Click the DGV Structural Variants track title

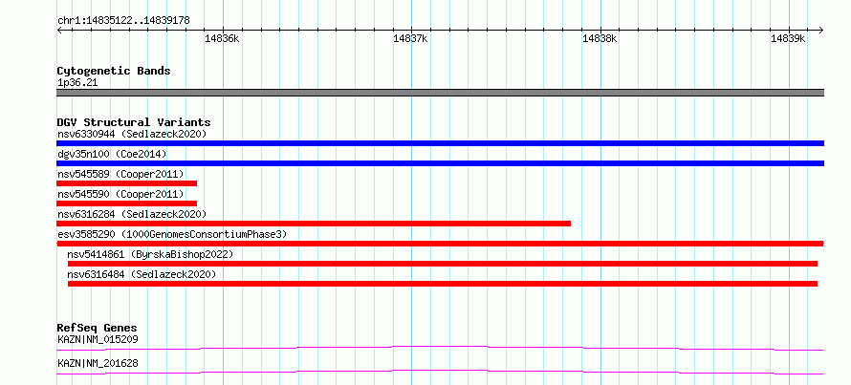(134, 122)
